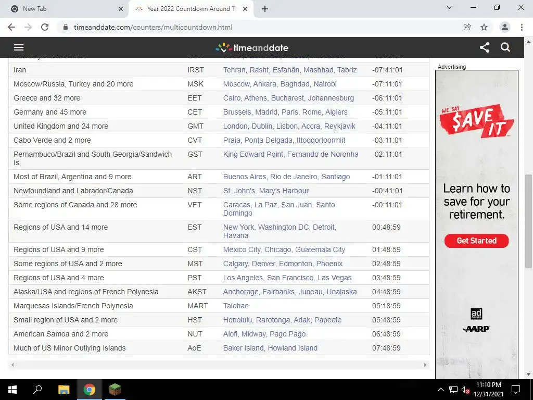The width and height of the screenshot is (533, 400).
Task: Click 'Marquesas Islands/French Polynesia' cell
Action: (73, 306)
